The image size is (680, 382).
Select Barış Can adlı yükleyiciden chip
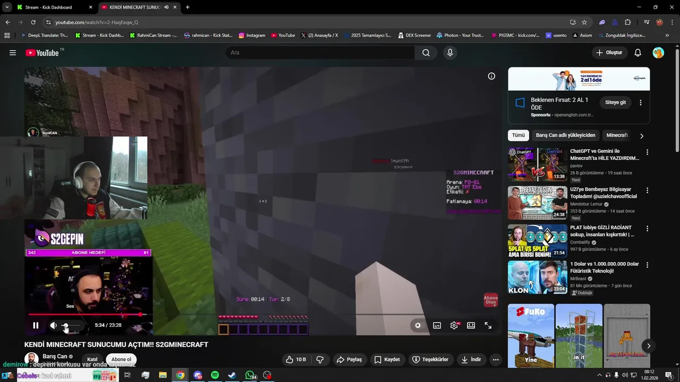(565, 135)
